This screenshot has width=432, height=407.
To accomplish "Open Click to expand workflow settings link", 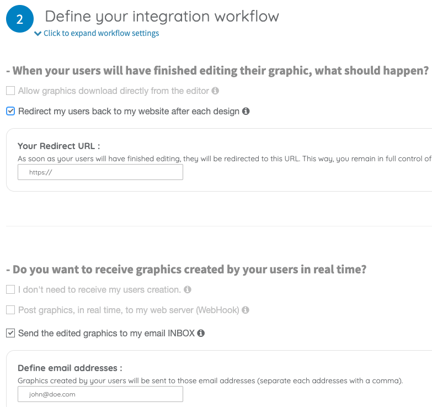I will [x=101, y=33].
